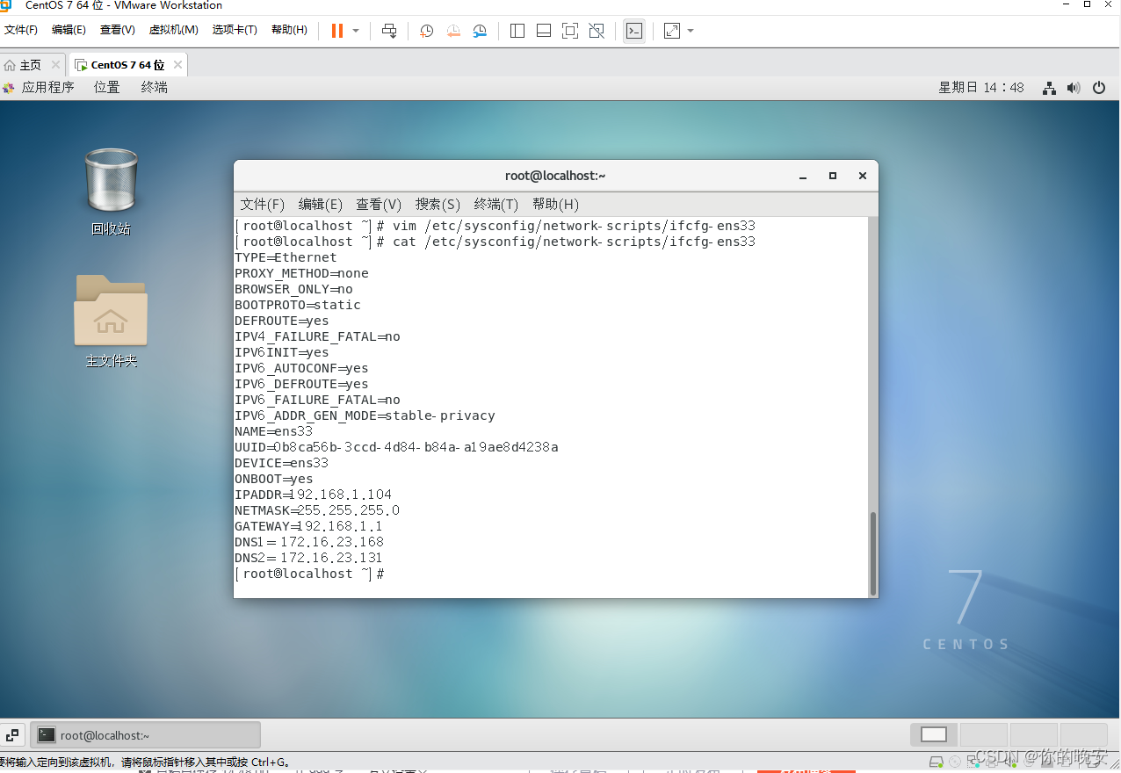
Task: Open the display stretch dropdown arrow
Action: 691,31
